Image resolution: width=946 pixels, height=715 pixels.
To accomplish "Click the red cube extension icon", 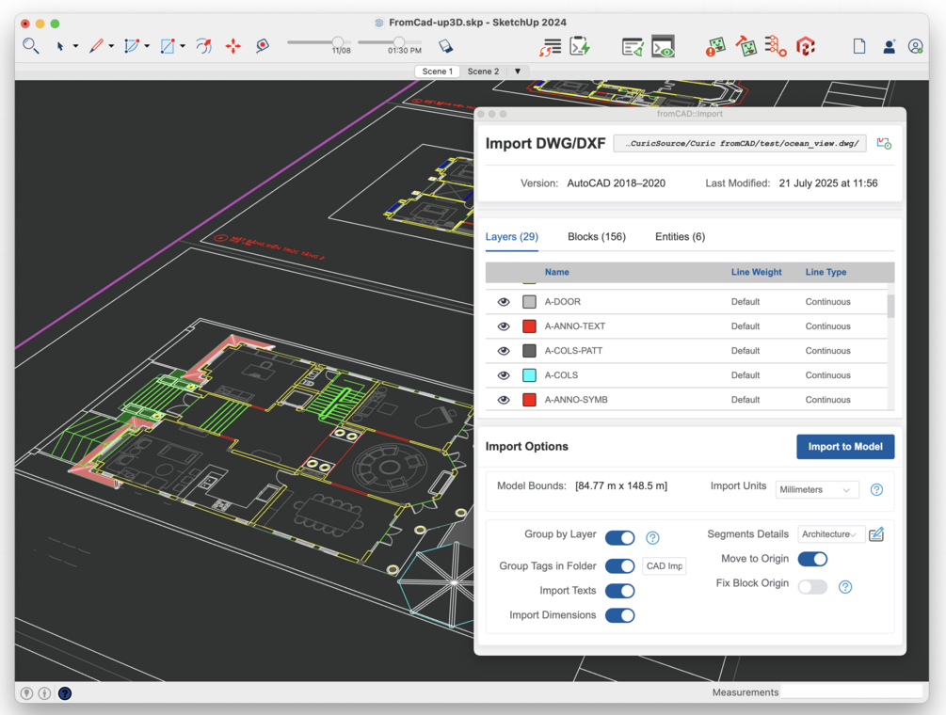I will pyautogui.click(x=806, y=46).
